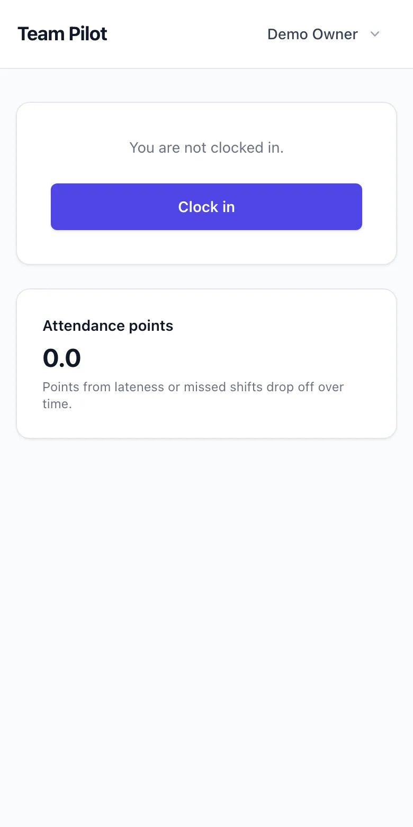Click the empty header area between logo and user

point(185,34)
